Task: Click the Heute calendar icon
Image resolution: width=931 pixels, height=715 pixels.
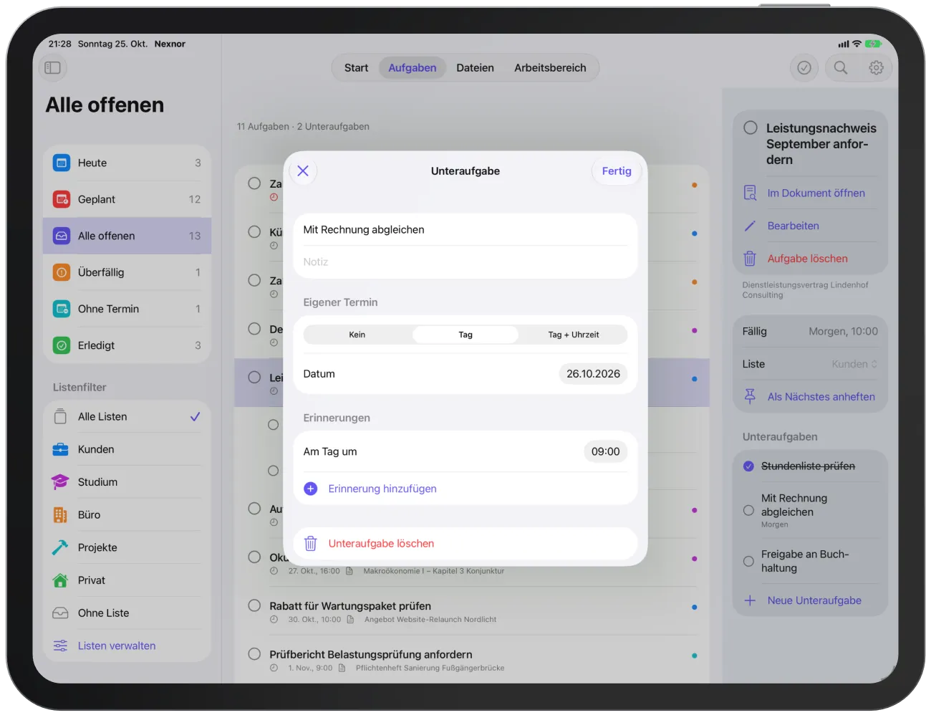Action: (62, 163)
